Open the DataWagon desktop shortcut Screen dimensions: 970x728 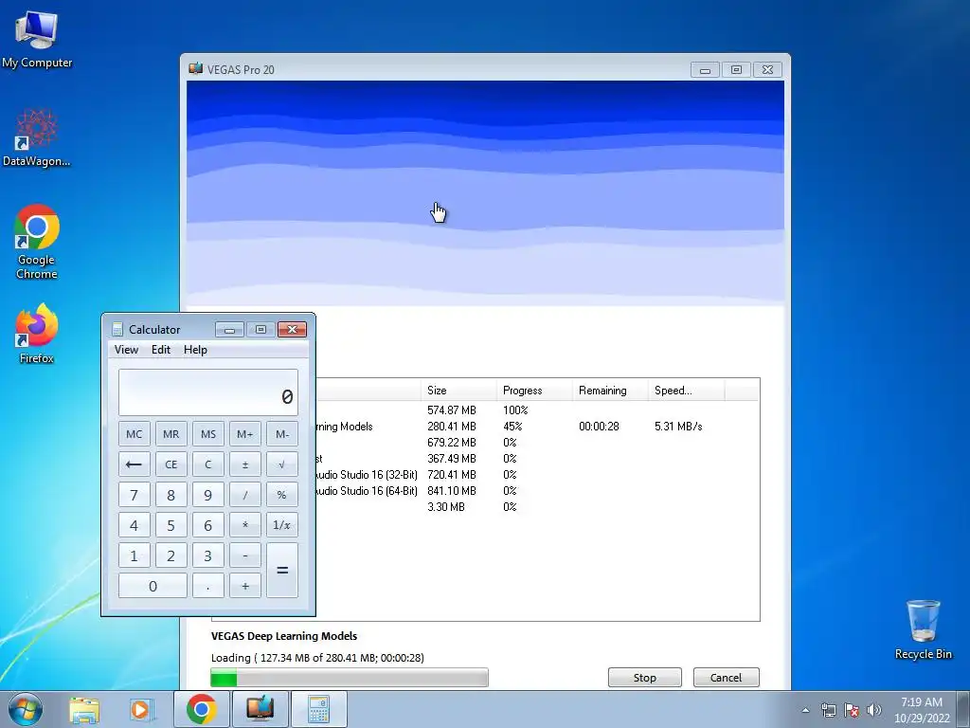[x=37, y=136]
